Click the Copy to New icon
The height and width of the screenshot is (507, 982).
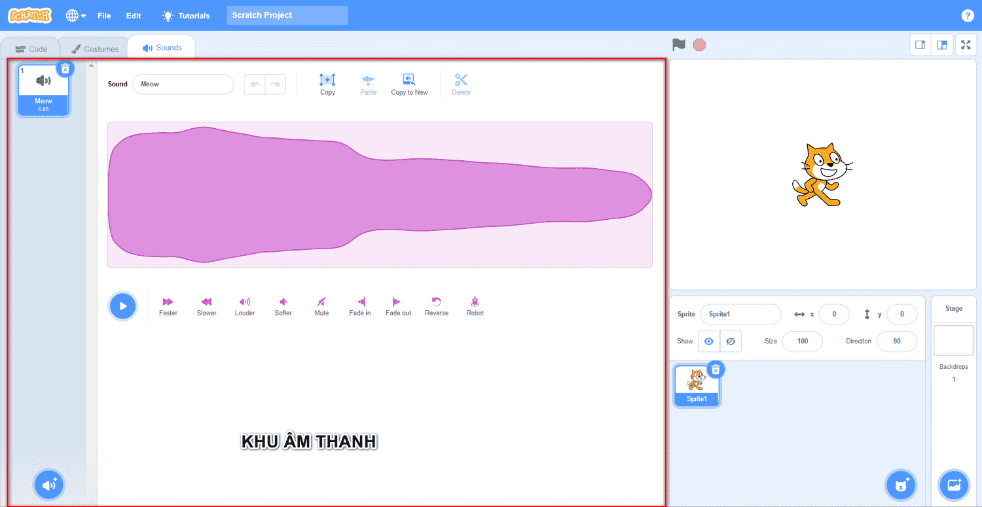coord(409,84)
